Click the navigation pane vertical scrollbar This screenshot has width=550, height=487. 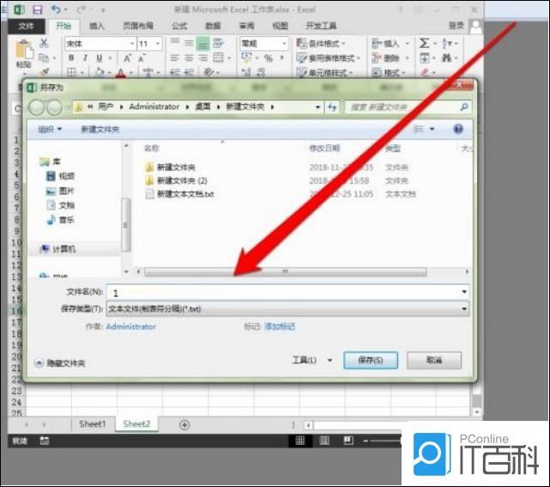click(126, 225)
